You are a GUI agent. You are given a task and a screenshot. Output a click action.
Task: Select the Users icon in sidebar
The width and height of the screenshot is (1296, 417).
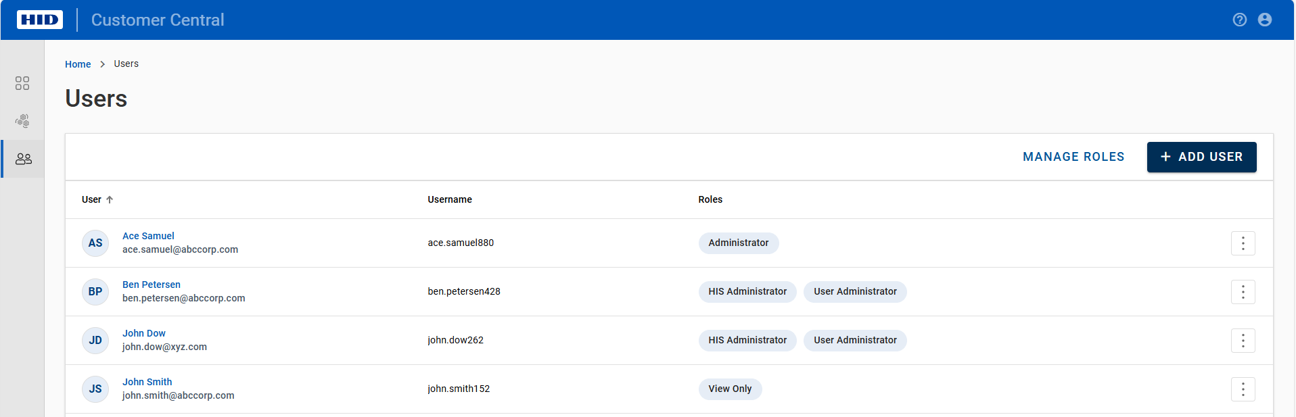click(23, 159)
